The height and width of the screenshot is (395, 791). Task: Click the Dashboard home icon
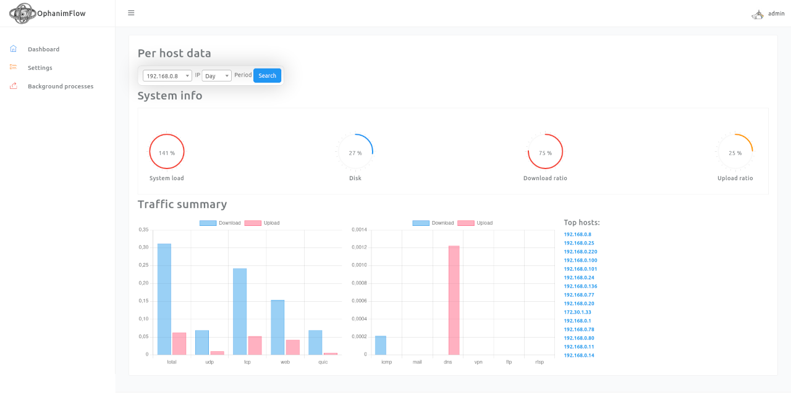[x=14, y=49]
